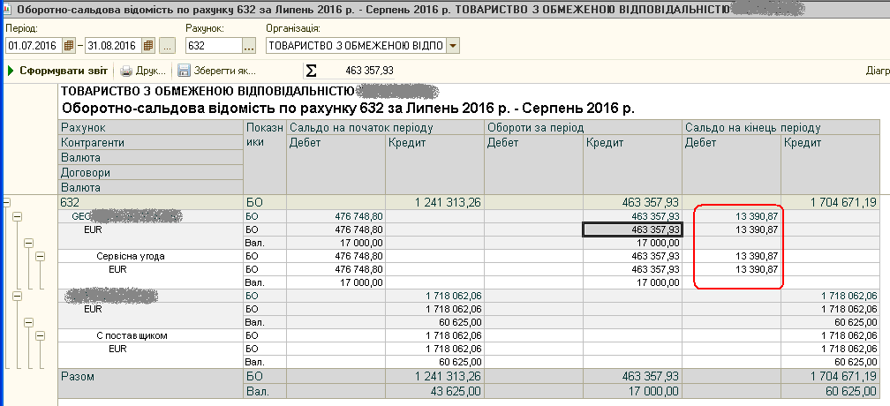Select the Договори header cell

(150, 172)
